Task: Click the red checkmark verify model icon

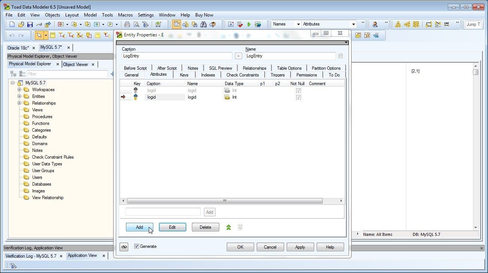Action: coord(240,24)
